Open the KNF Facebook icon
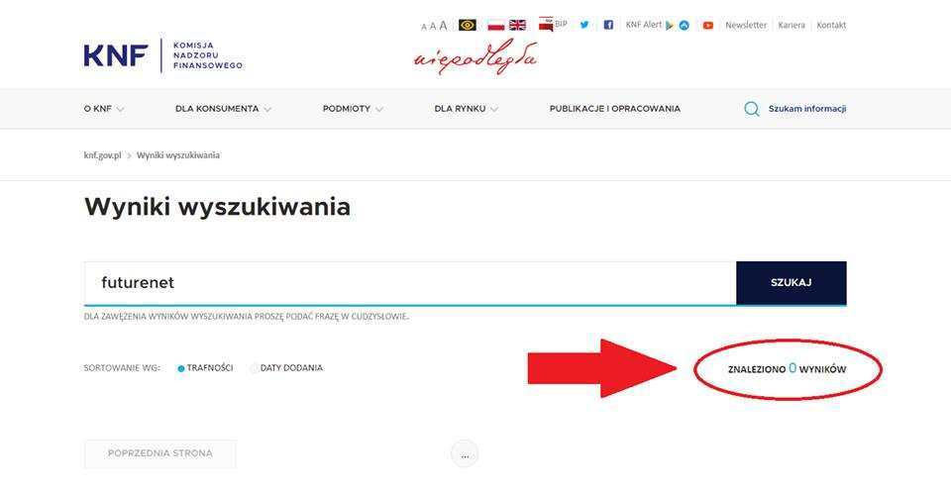Screen dimensions: 951x489 (x=608, y=25)
